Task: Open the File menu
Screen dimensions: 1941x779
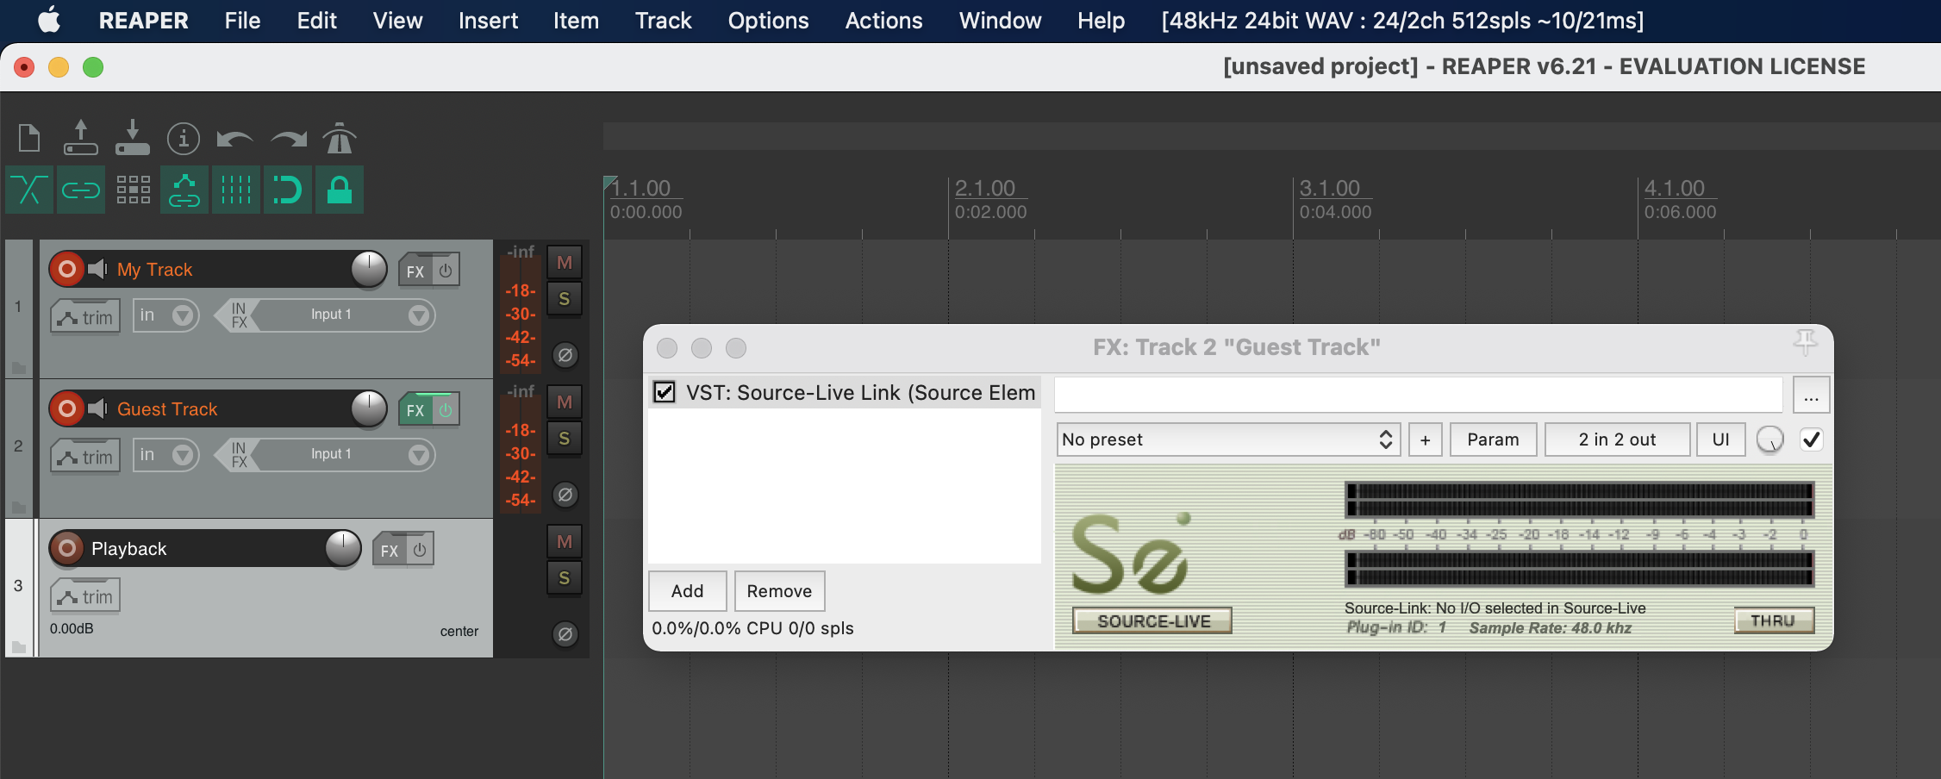Action: [x=242, y=21]
